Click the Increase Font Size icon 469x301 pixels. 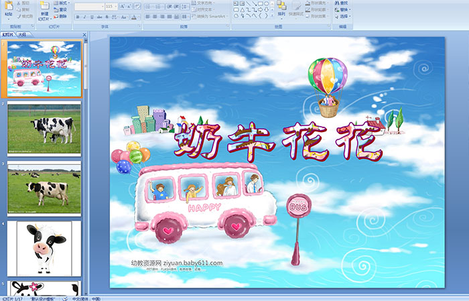[x=123, y=6]
